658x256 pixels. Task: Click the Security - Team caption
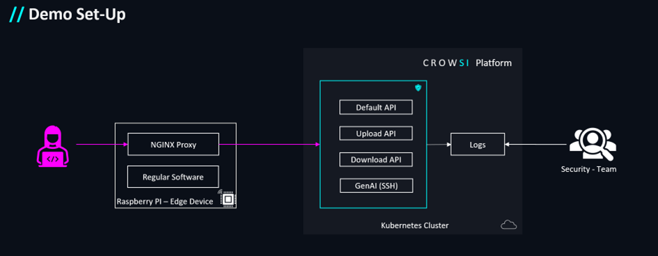(x=589, y=170)
